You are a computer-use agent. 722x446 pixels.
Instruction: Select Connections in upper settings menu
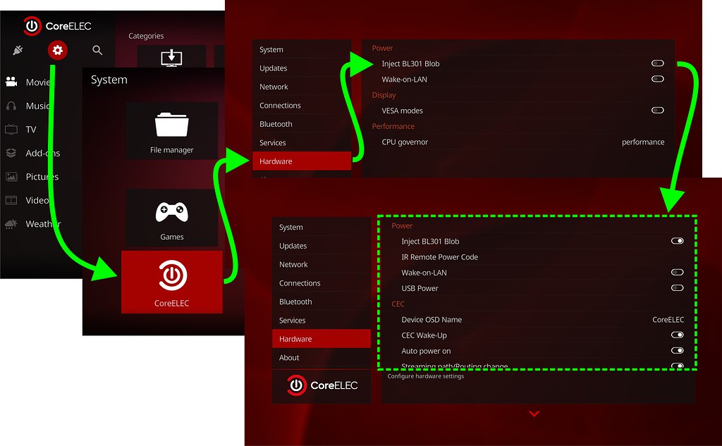pyautogui.click(x=302, y=106)
